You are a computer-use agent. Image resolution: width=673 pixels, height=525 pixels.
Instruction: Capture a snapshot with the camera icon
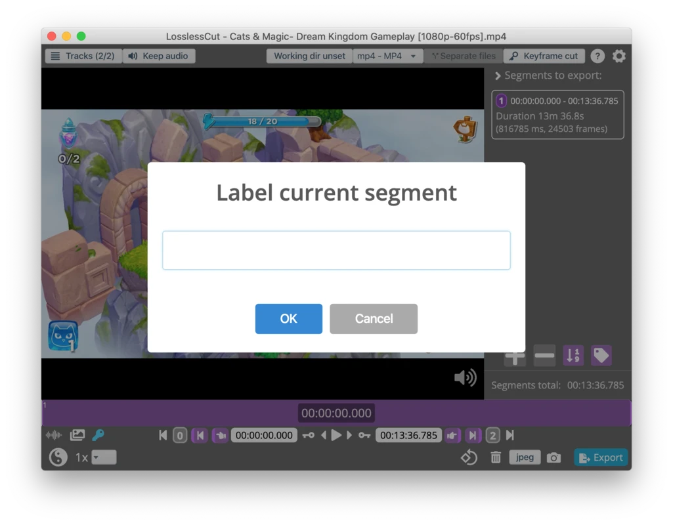[554, 457]
